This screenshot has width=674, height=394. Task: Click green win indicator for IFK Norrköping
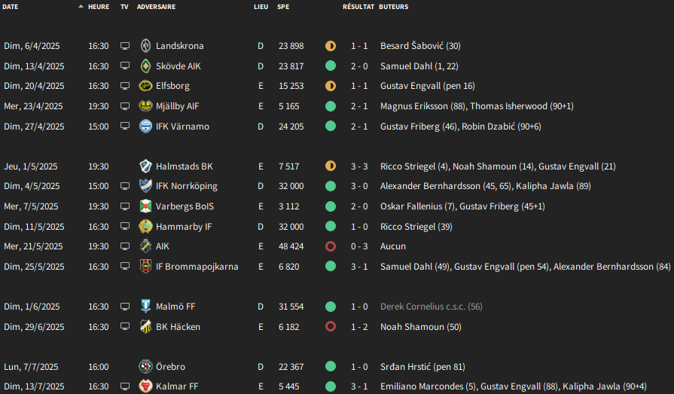click(331, 186)
